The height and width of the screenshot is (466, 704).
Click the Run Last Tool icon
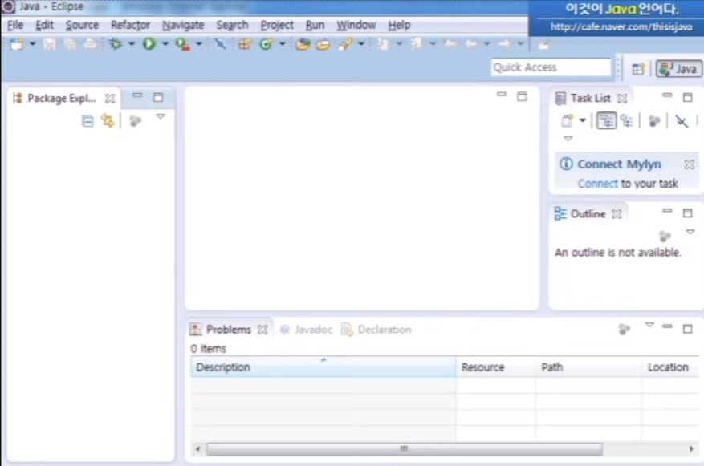pyautogui.click(x=183, y=44)
